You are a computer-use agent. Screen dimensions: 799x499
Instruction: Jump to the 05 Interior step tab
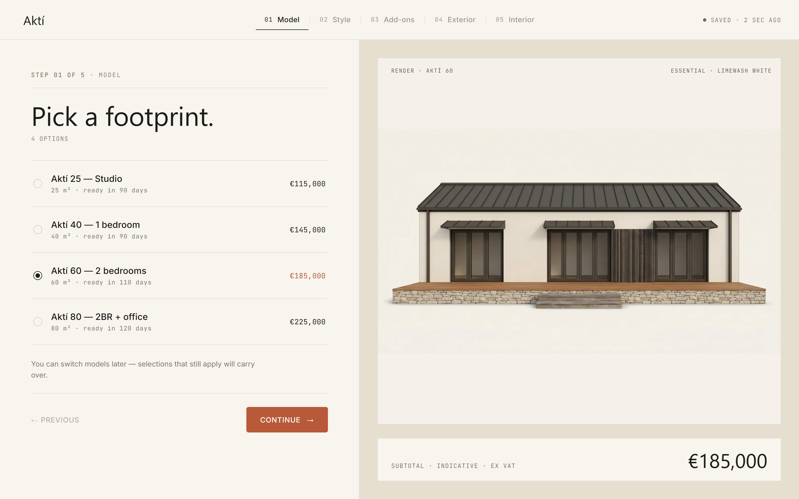[515, 20]
